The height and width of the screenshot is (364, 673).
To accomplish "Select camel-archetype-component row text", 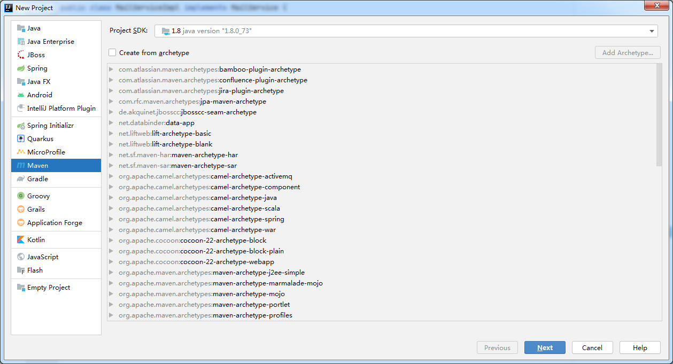I will click(209, 187).
